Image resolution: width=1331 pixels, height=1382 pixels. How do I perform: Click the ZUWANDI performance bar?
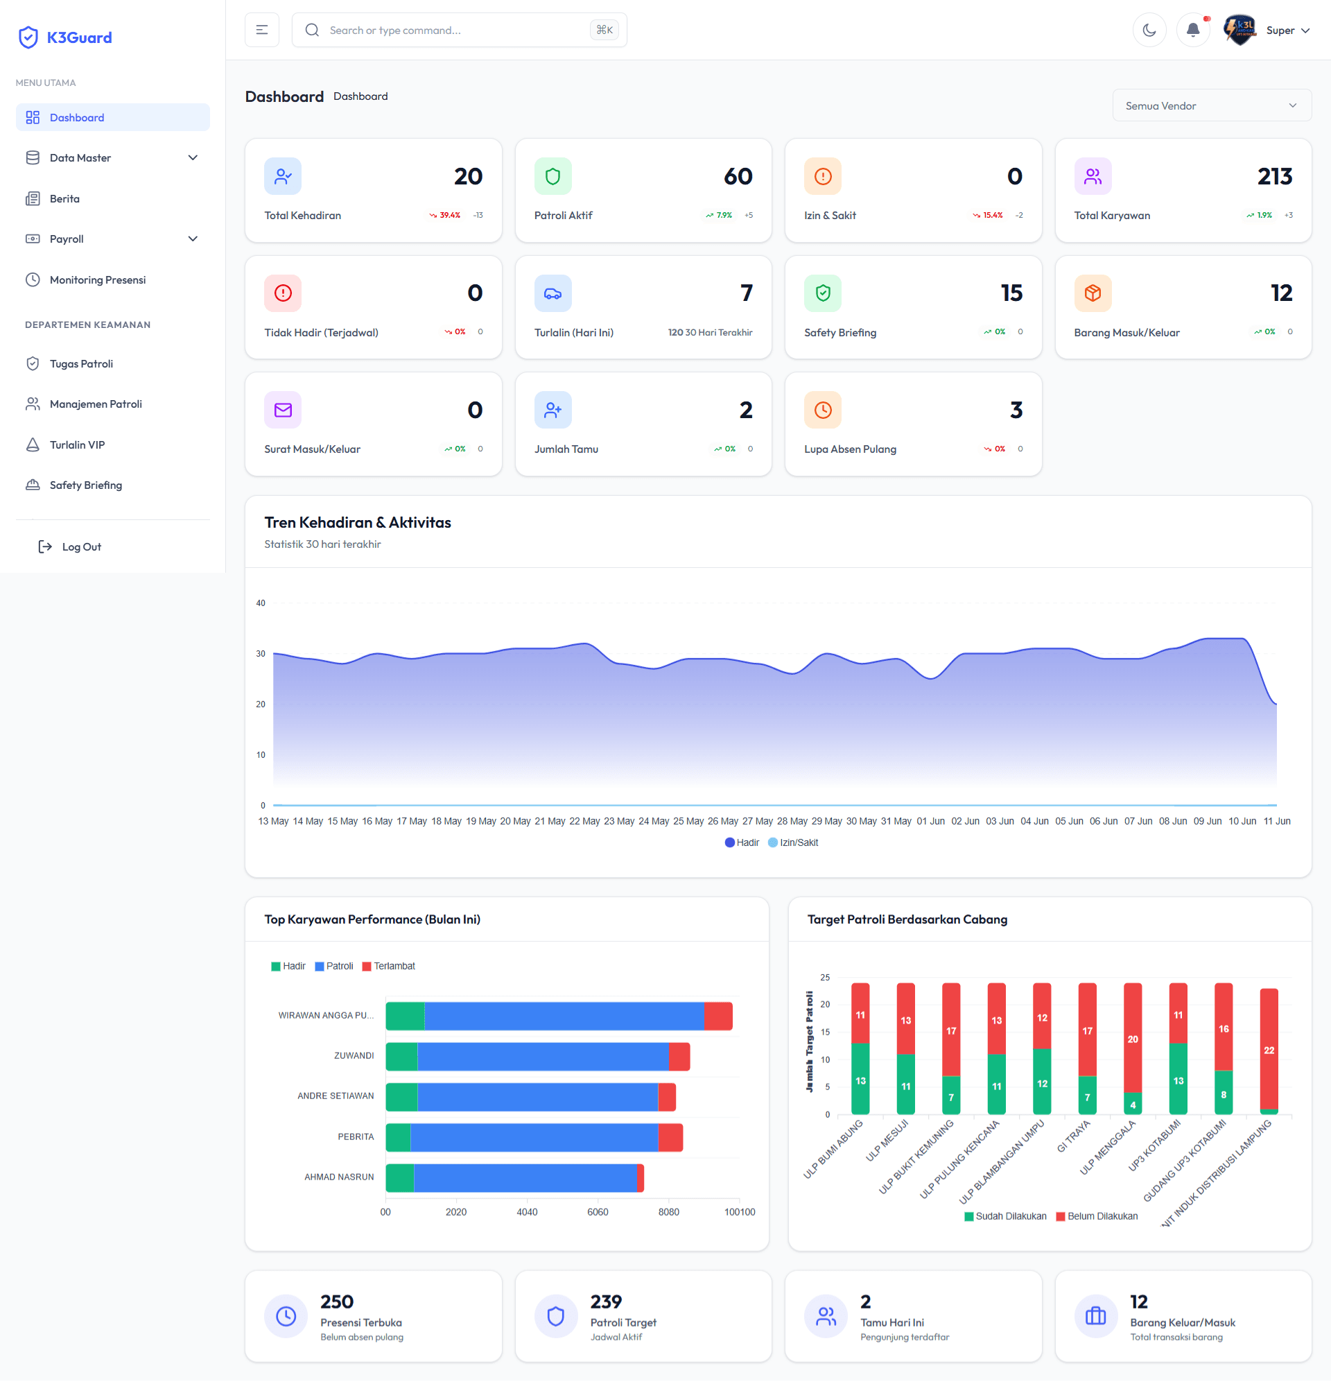[x=538, y=1057]
